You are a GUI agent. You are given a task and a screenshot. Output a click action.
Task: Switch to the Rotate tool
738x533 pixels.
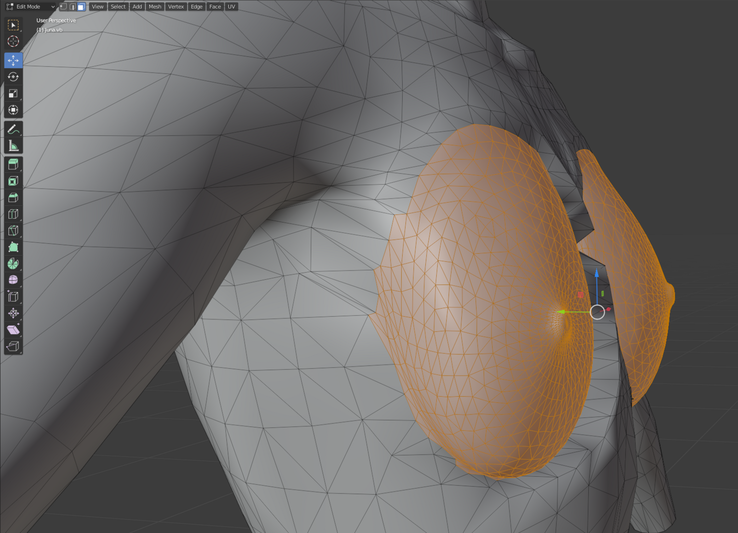(x=13, y=76)
